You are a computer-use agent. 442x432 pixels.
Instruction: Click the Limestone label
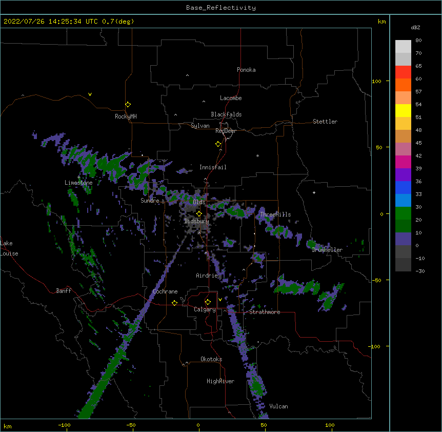coord(78,183)
